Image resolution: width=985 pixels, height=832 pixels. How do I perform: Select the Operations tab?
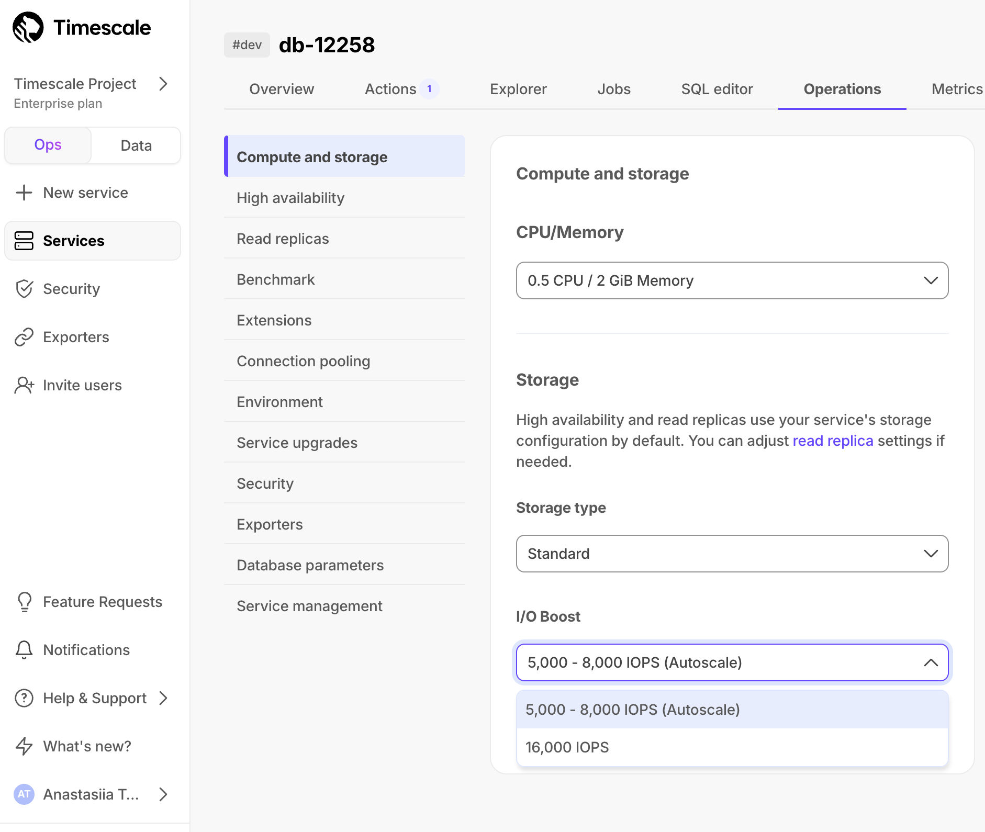pyautogui.click(x=842, y=89)
